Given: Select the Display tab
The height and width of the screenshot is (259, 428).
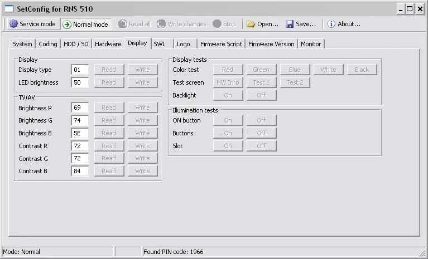Looking at the screenshot, I should (137, 43).
